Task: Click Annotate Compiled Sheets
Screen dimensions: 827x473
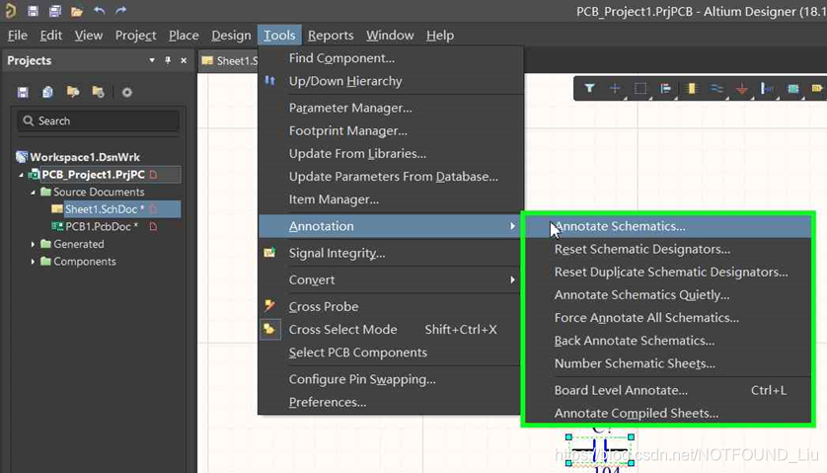Action: pyautogui.click(x=668, y=413)
